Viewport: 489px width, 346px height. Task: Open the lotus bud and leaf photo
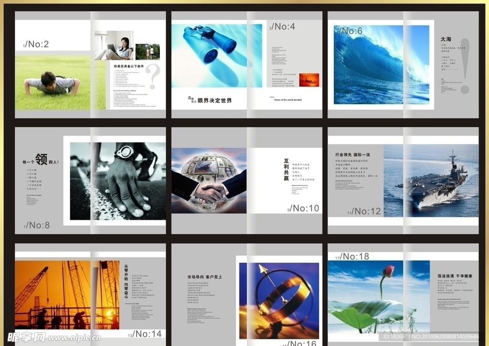pos(379,296)
